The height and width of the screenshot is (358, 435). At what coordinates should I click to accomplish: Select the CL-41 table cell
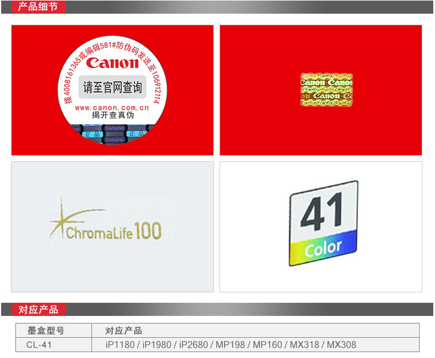coord(40,345)
